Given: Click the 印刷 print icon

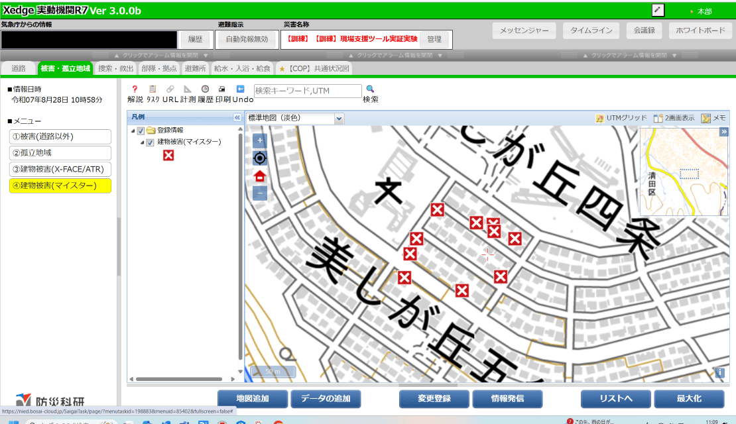Looking at the screenshot, I should click(x=223, y=89).
